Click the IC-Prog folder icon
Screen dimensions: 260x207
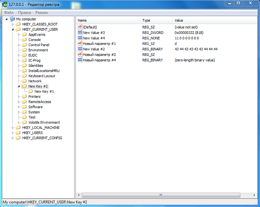coord(24,61)
